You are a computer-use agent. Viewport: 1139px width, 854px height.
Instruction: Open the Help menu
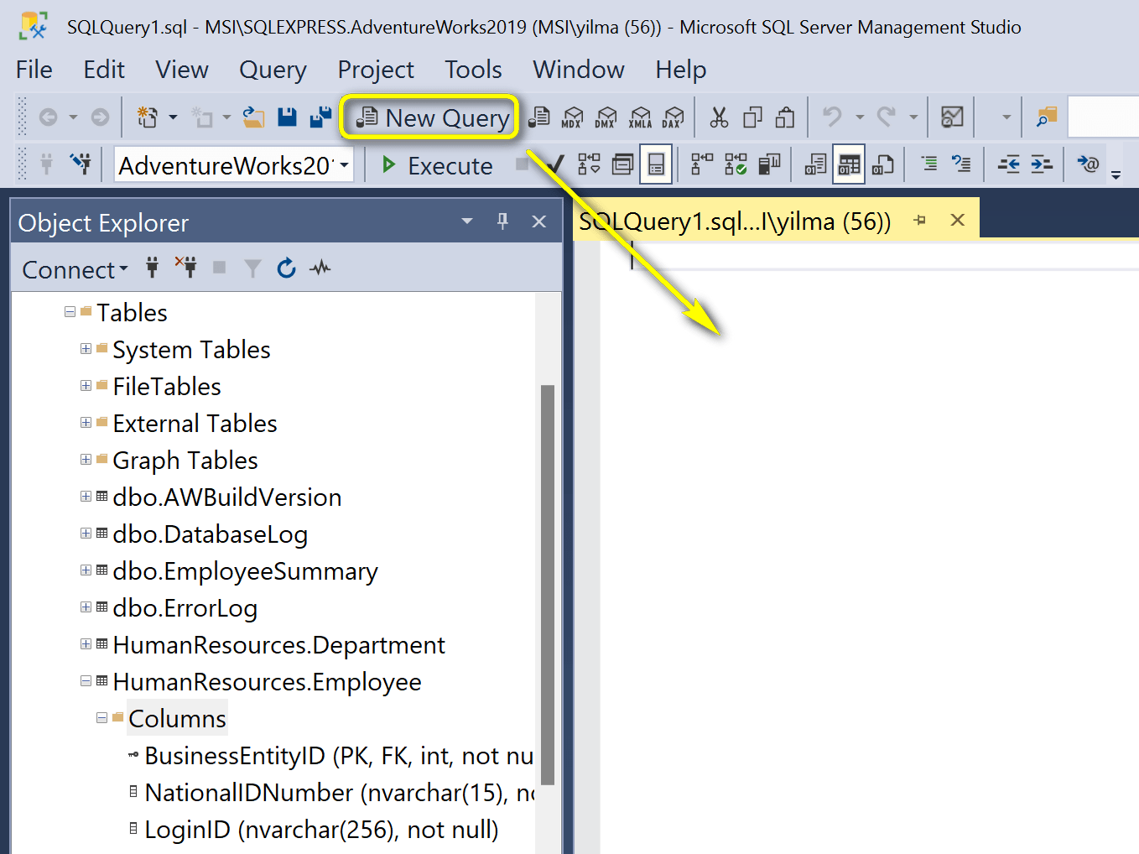(x=681, y=70)
